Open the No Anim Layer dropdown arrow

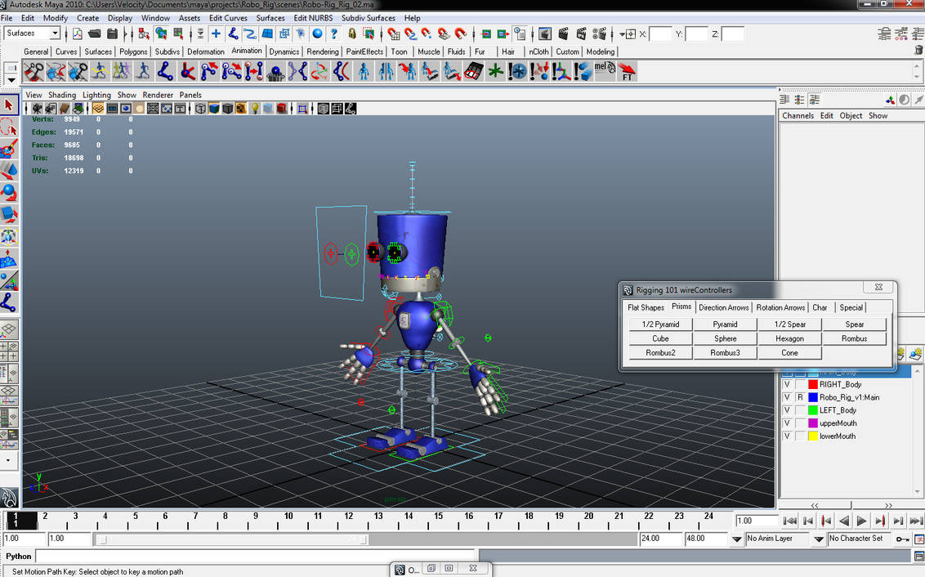[x=737, y=539]
